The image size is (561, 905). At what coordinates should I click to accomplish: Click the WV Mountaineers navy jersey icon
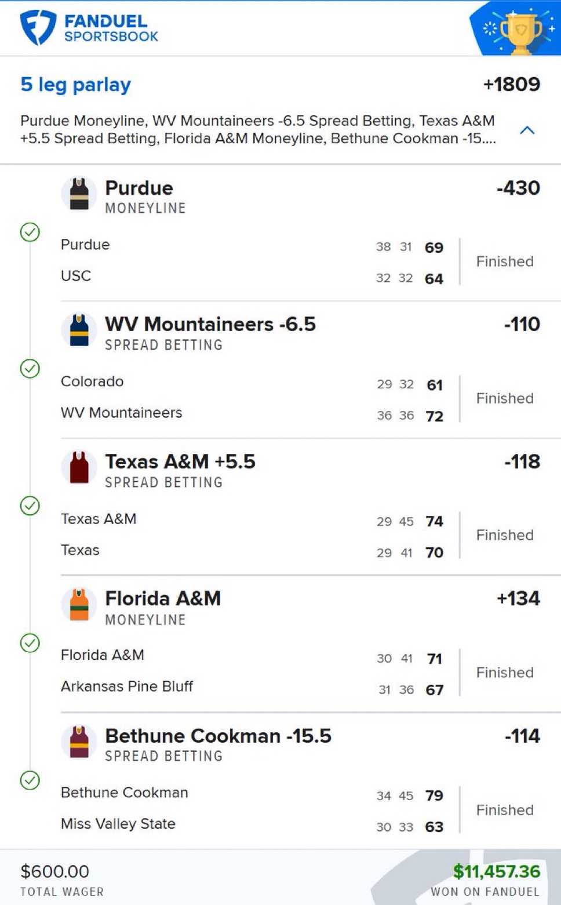point(79,330)
